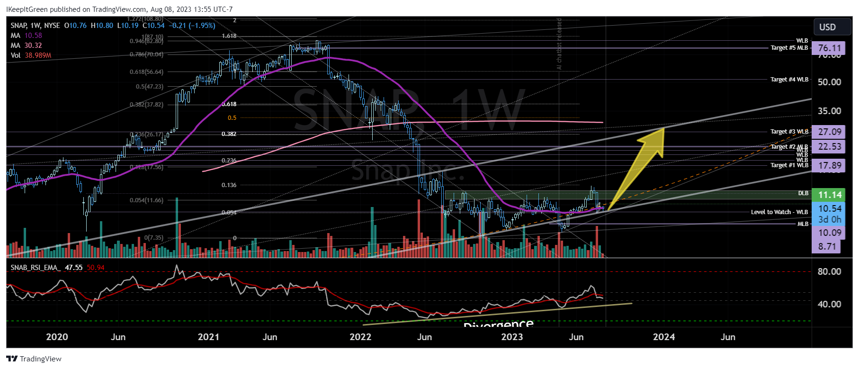Select the 2024 time axis label
This screenshot has height=369, width=859.
click(664, 337)
